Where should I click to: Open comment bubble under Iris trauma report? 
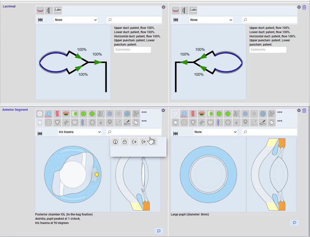[159, 231]
